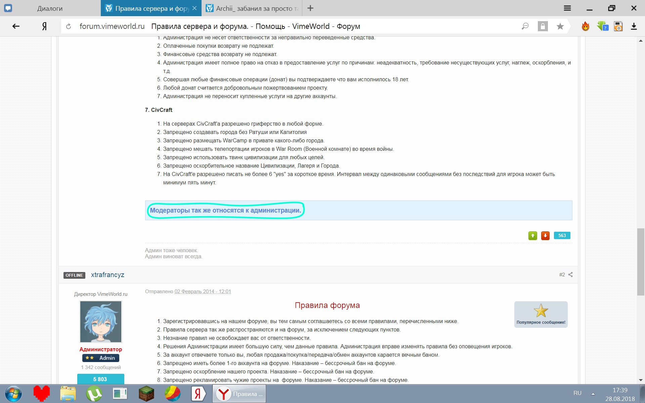
Task: Click the signature line 'Админ виноват всегда.'
Action: [x=174, y=257]
